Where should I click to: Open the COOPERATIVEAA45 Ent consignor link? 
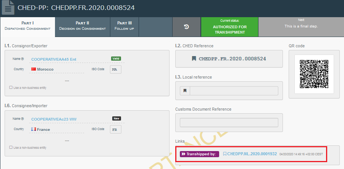[54, 59]
